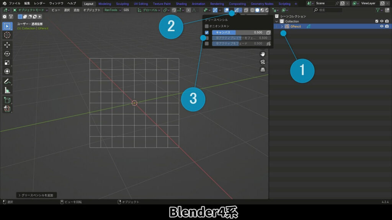Open pivot point dropdown
The width and height of the screenshot is (392, 220).
coord(166,10)
